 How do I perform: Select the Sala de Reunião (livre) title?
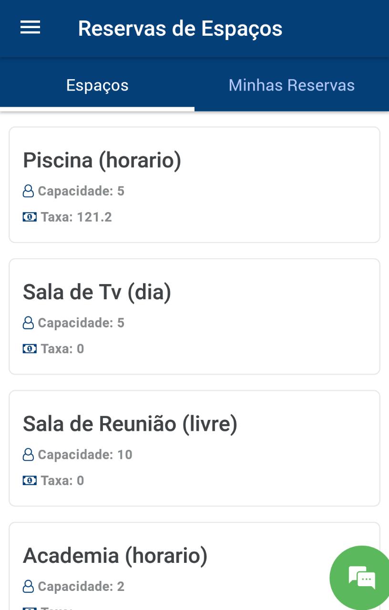click(x=130, y=423)
